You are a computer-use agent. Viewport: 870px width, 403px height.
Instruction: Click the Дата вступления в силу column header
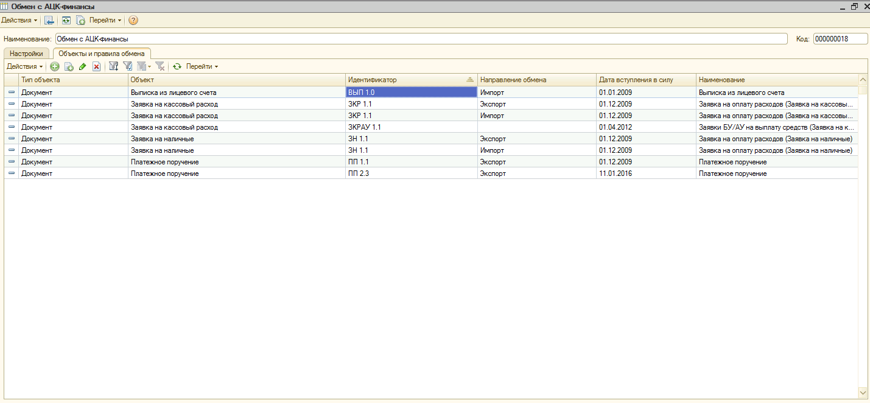pyautogui.click(x=645, y=80)
